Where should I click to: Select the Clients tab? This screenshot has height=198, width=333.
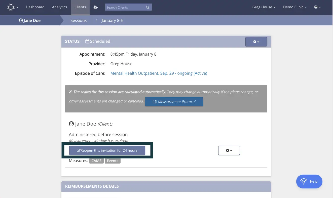(80, 7)
